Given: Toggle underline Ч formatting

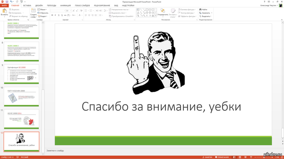Looking at the screenshot, I should [x=59, y=15].
